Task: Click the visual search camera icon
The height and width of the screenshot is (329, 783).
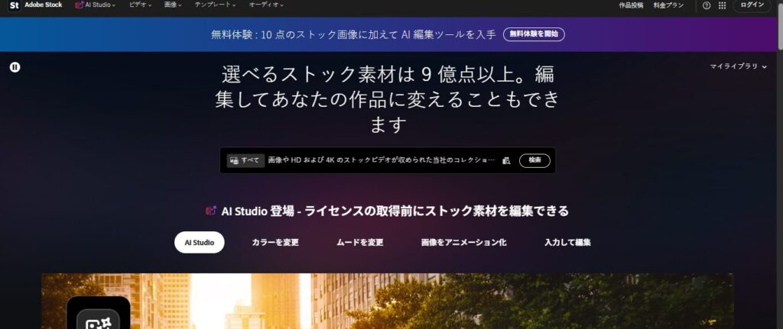Action: coord(506,160)
